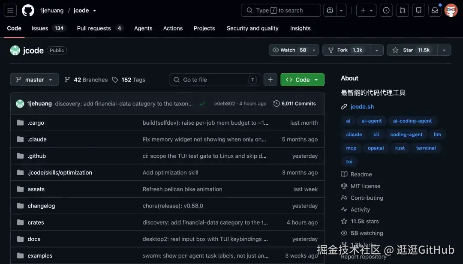The width and height of the screenshot is (463, 264).
Task: Star the jcode repository
Action: point(412,50)
